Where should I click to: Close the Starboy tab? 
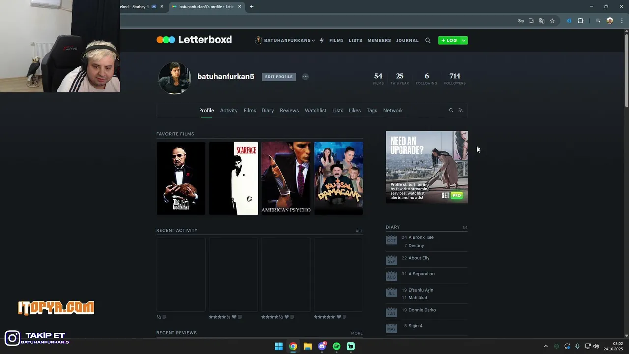pos(162,7)
